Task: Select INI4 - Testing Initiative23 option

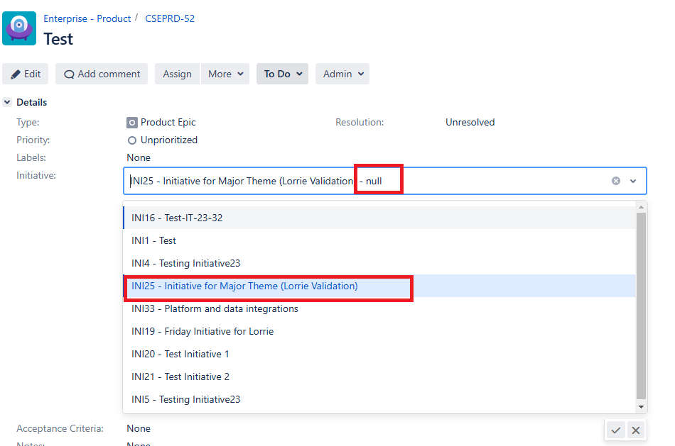Action: (379, 263)
